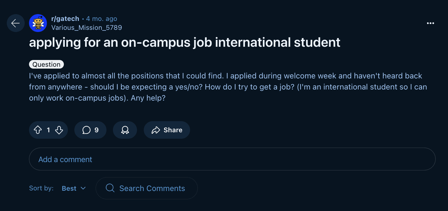Click the post title text

coord(185,42)
